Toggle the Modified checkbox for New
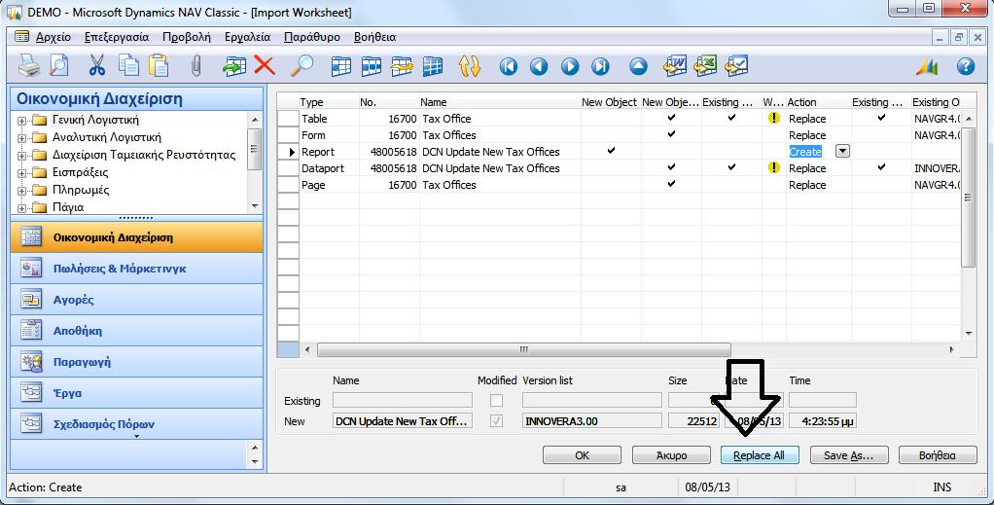Screen dimensions: 994x505 496,420
